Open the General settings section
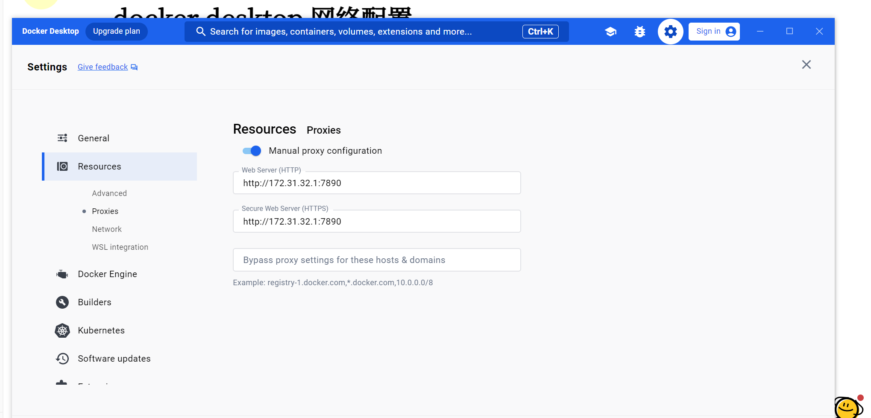The image size is (871, 418). click(120, 138)
